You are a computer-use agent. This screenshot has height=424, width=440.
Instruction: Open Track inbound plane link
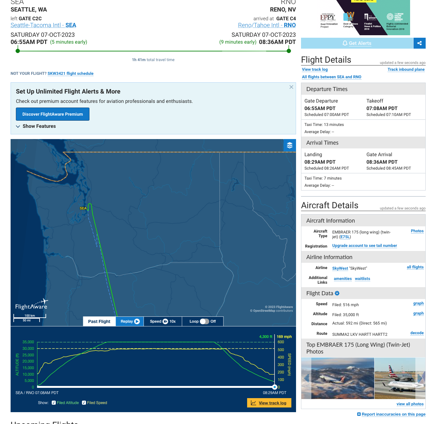tap(406, 70)
